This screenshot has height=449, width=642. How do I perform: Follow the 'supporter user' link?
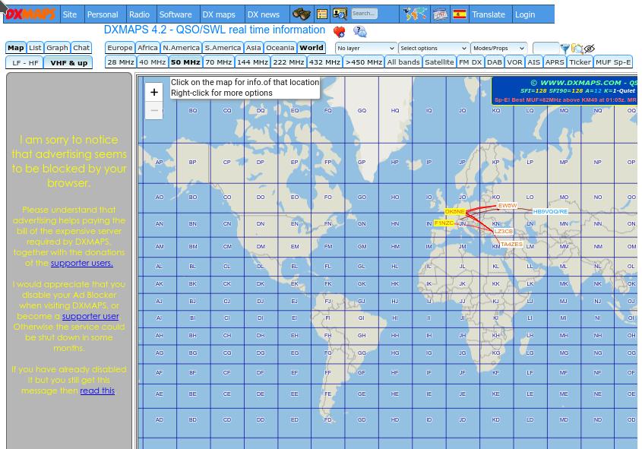point(90,316)
